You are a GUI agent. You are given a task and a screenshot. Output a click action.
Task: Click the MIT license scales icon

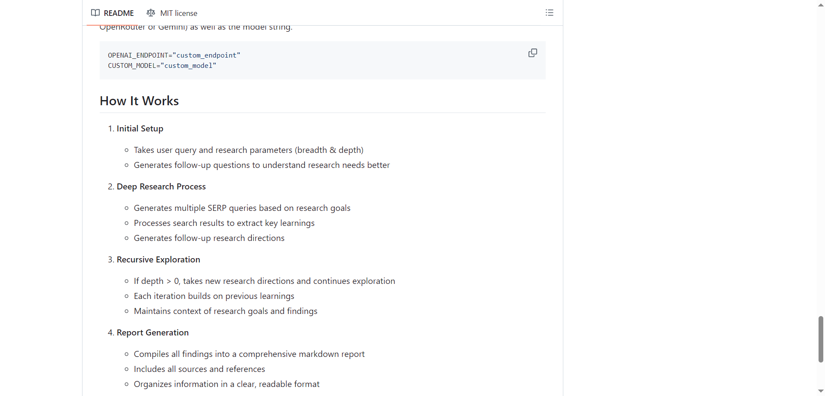[151, 13]
